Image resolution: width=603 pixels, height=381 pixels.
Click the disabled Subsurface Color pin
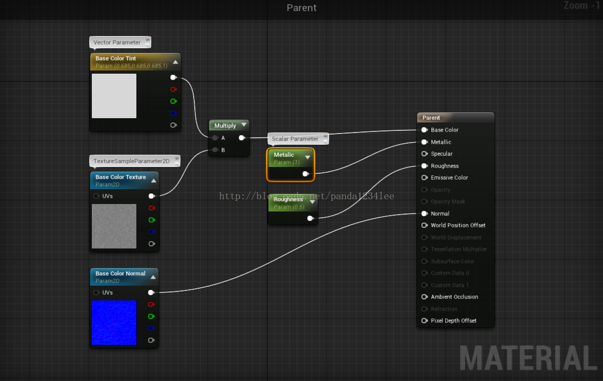pos(425,261)
